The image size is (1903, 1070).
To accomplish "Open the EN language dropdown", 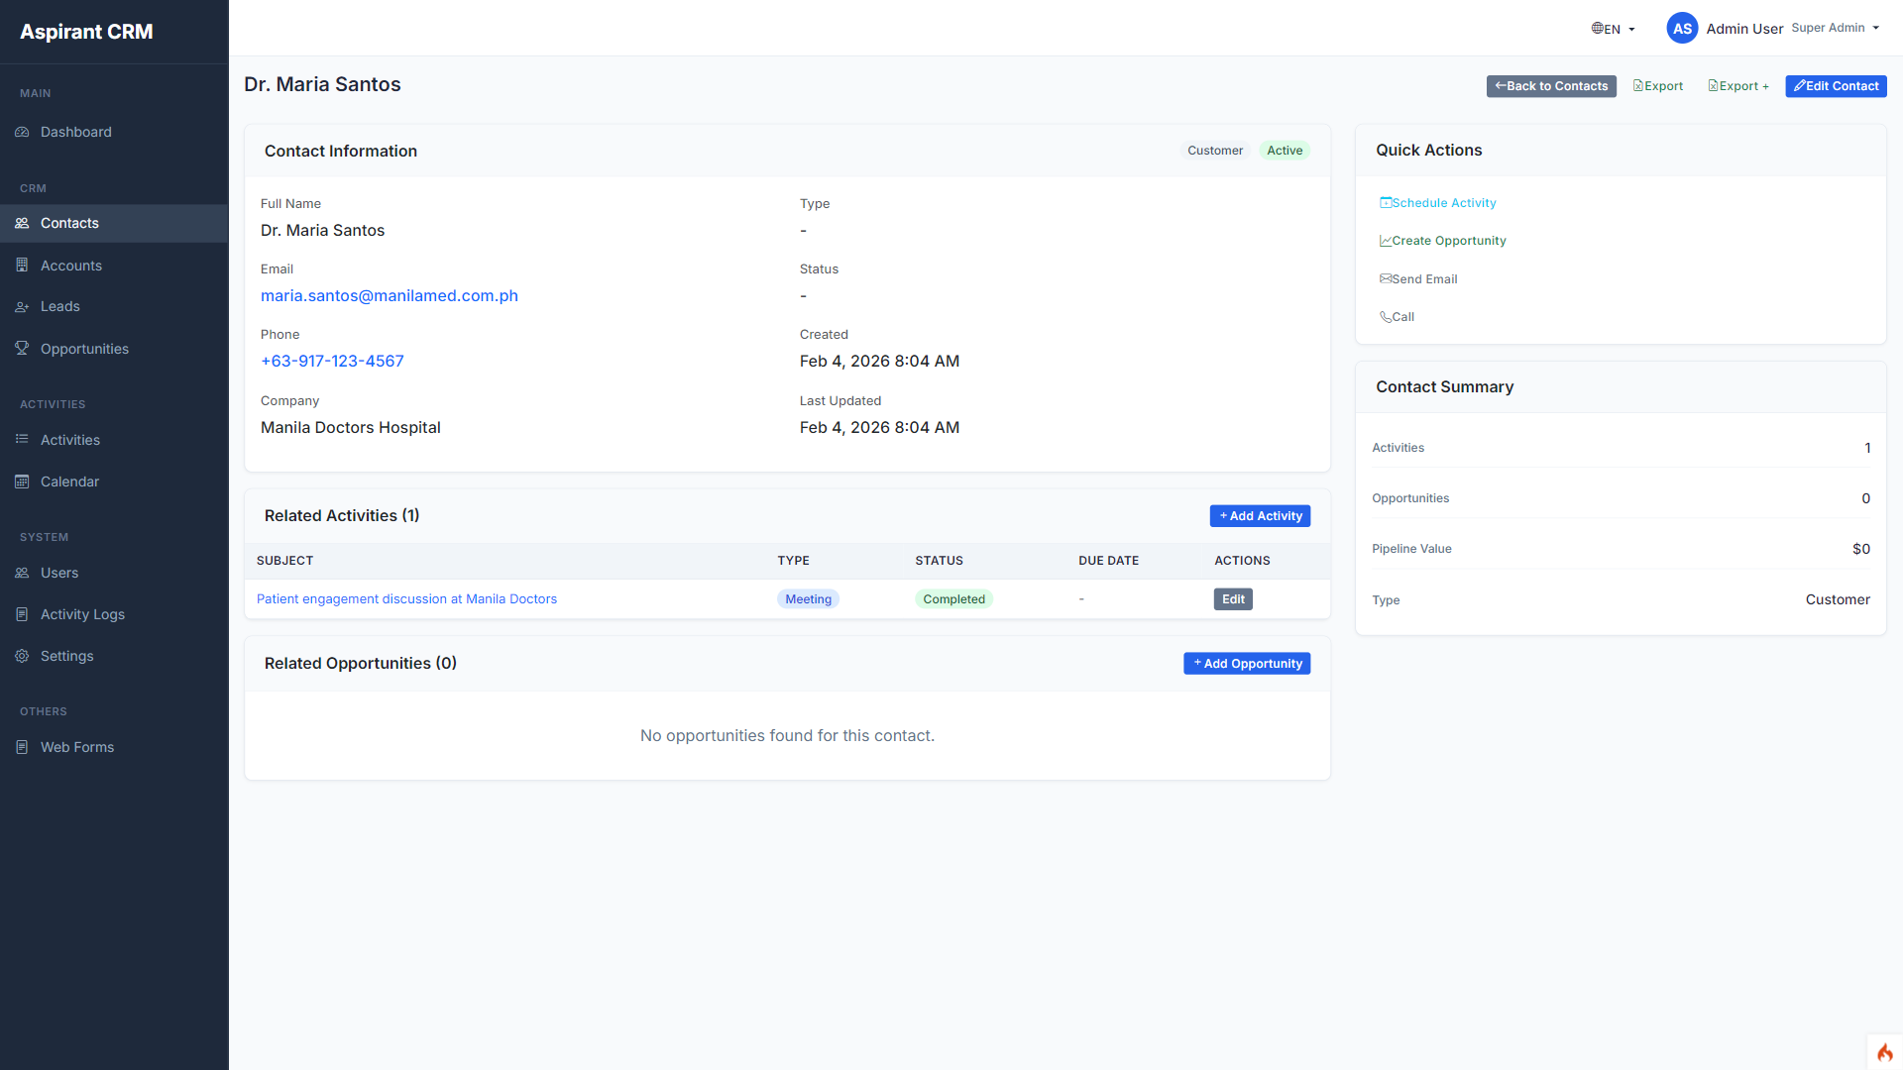I will [1613, 29].
